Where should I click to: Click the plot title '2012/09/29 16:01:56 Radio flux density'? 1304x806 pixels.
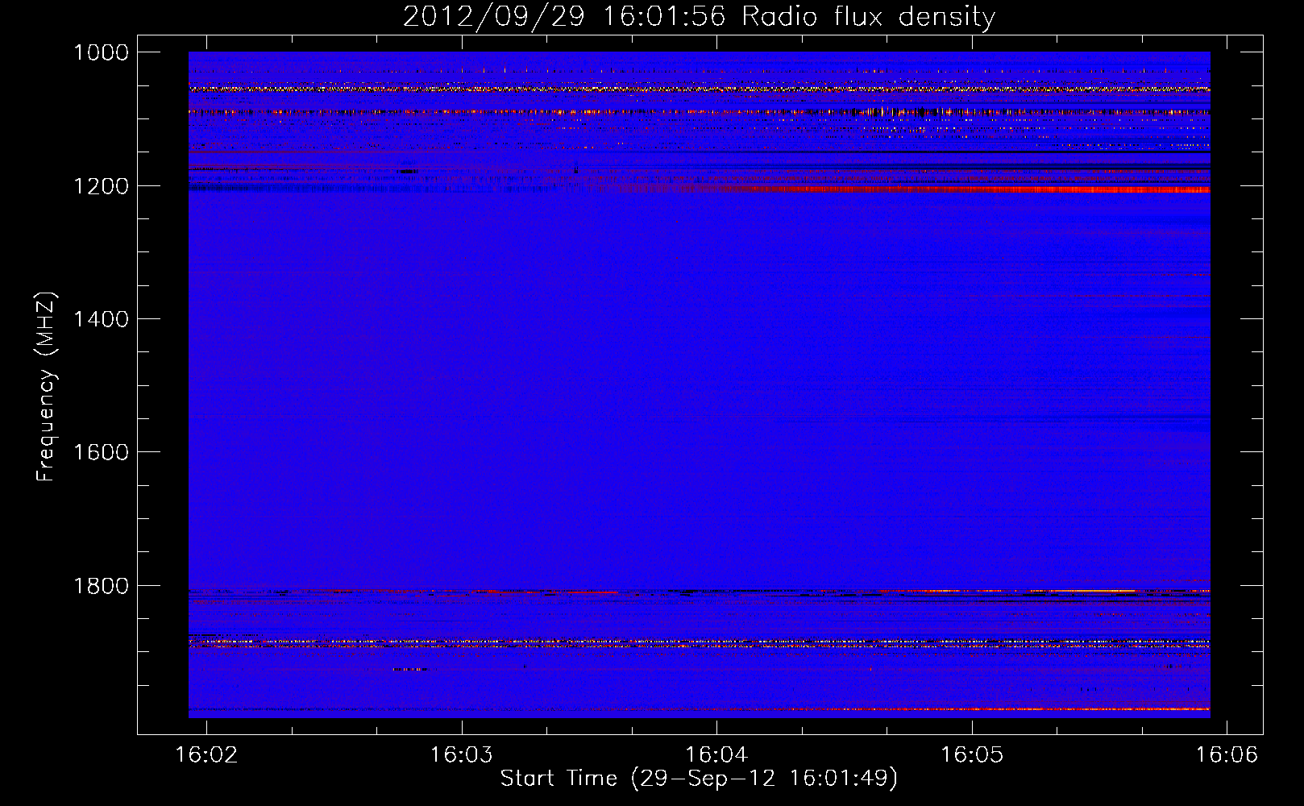point(699,16)
